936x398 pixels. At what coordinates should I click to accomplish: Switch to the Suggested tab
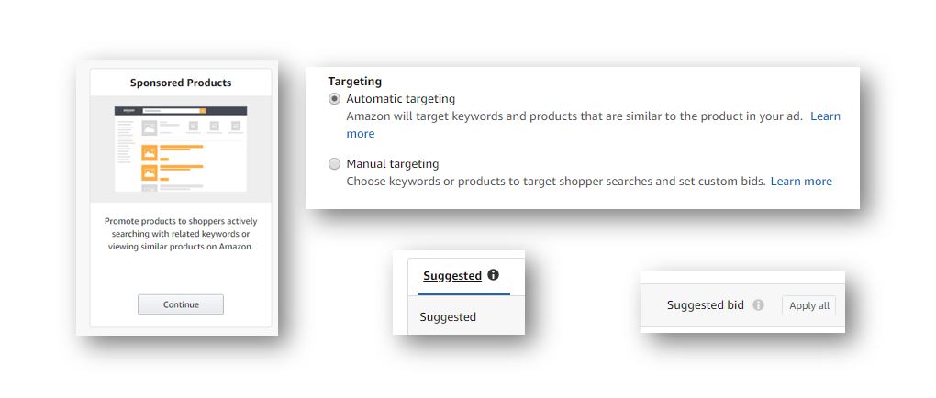coord(452,275)
